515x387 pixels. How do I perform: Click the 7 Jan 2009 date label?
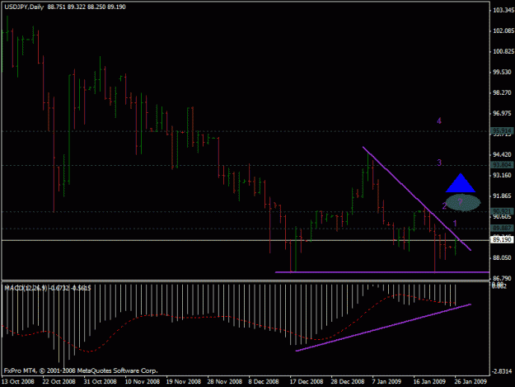coord(387,381)
